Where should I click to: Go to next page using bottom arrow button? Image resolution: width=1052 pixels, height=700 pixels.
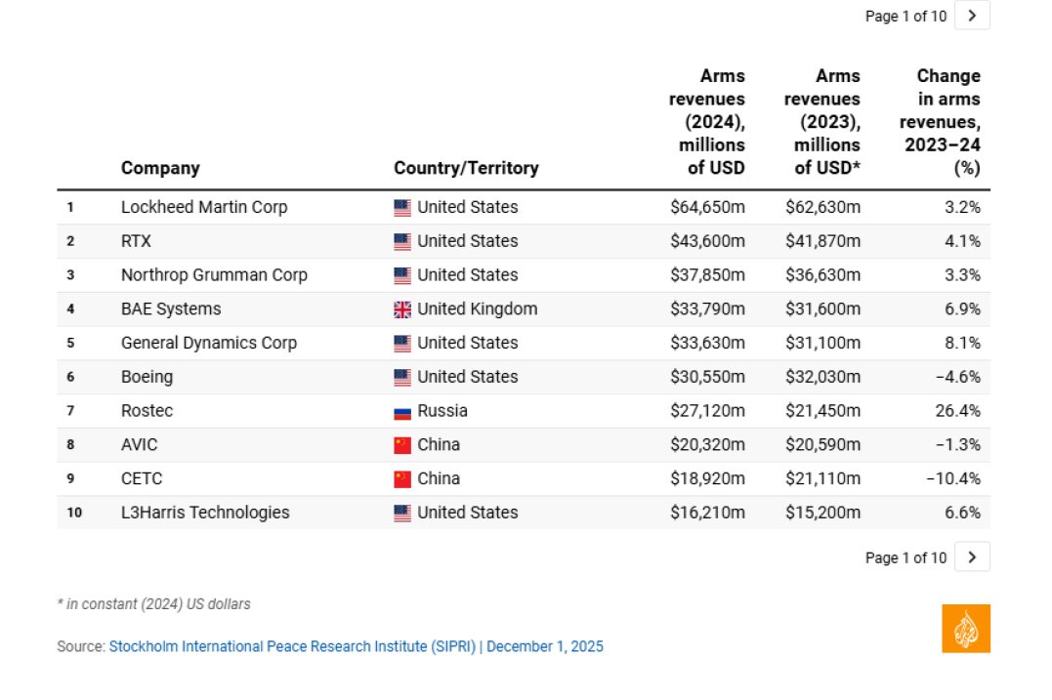coord(972,557)
